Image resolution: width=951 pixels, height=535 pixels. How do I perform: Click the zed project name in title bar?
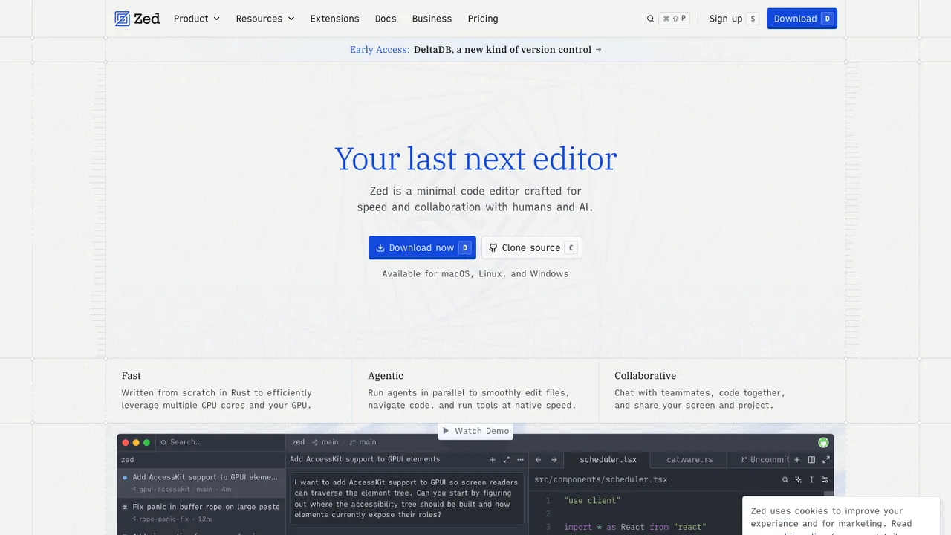click(298, 442)
